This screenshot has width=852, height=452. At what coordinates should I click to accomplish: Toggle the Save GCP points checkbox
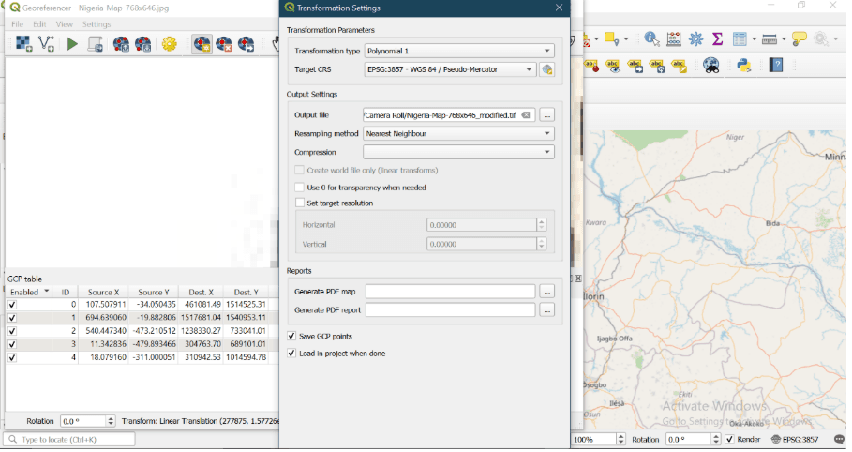coord(292,336)
